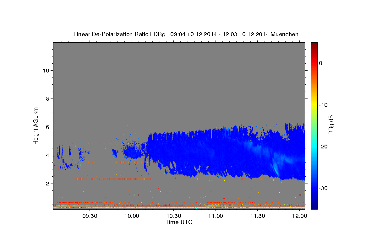Click the end time '12:03 10.12.2014' in title

(x=246, y=34)
